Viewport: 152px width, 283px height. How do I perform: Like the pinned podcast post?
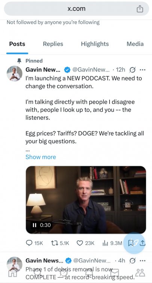click(x=86, y=243)
